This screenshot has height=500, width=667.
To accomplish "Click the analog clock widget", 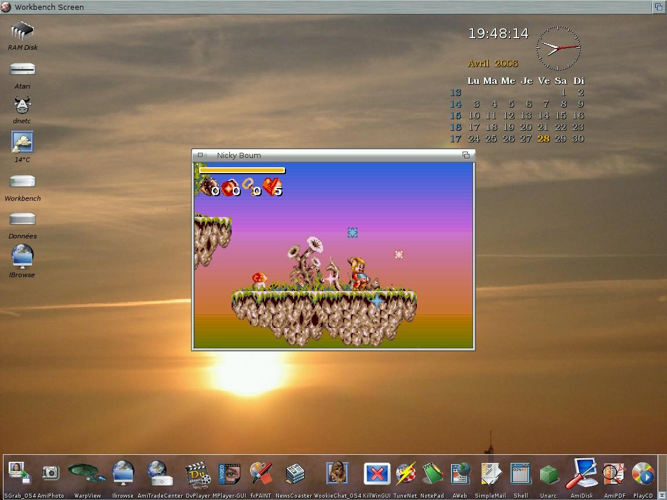I will [x=558, y=47].
